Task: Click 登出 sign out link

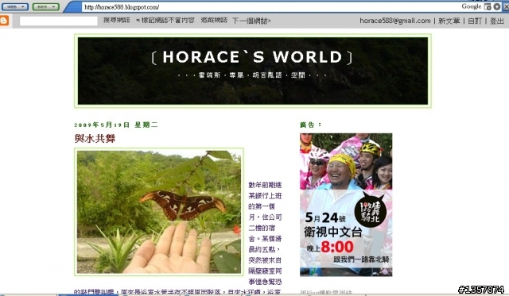Action: coord(496,21)
